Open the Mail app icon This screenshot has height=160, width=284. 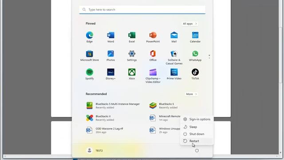174,37
